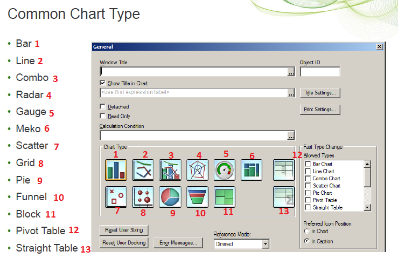
Task: Choose the Pie chart type icon
Action: (x=170, y=197)
